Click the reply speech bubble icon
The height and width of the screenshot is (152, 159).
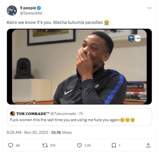pos(11,145)
